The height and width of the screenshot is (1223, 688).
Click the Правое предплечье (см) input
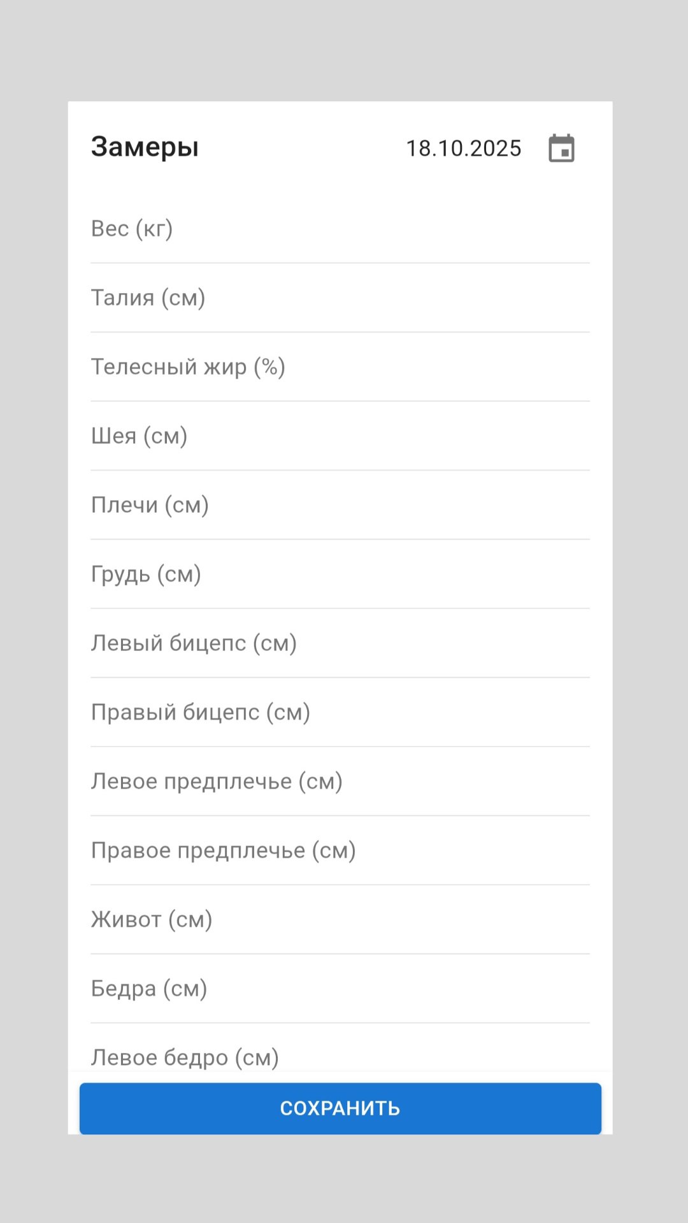tap(340, 850)
